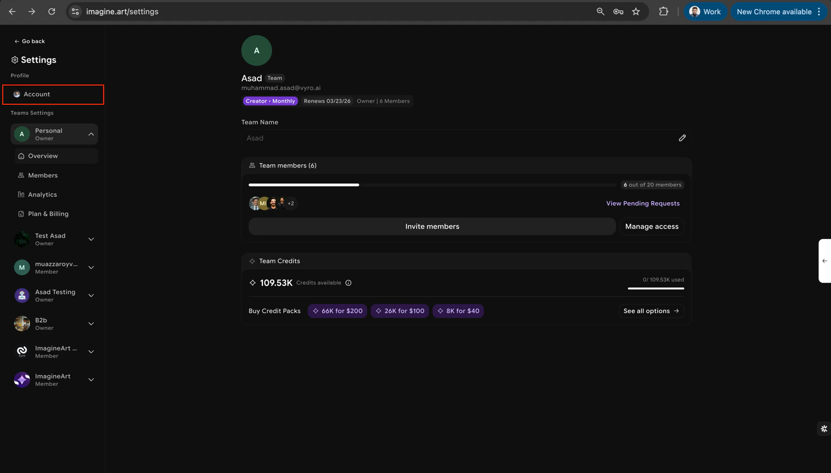Click See all options link
The width and height of the screenshot is (831, 473).
[x=651, y=311]
